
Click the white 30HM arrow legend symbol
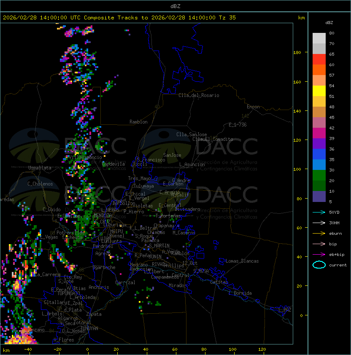pyautogui.click(x=319, y=223)
